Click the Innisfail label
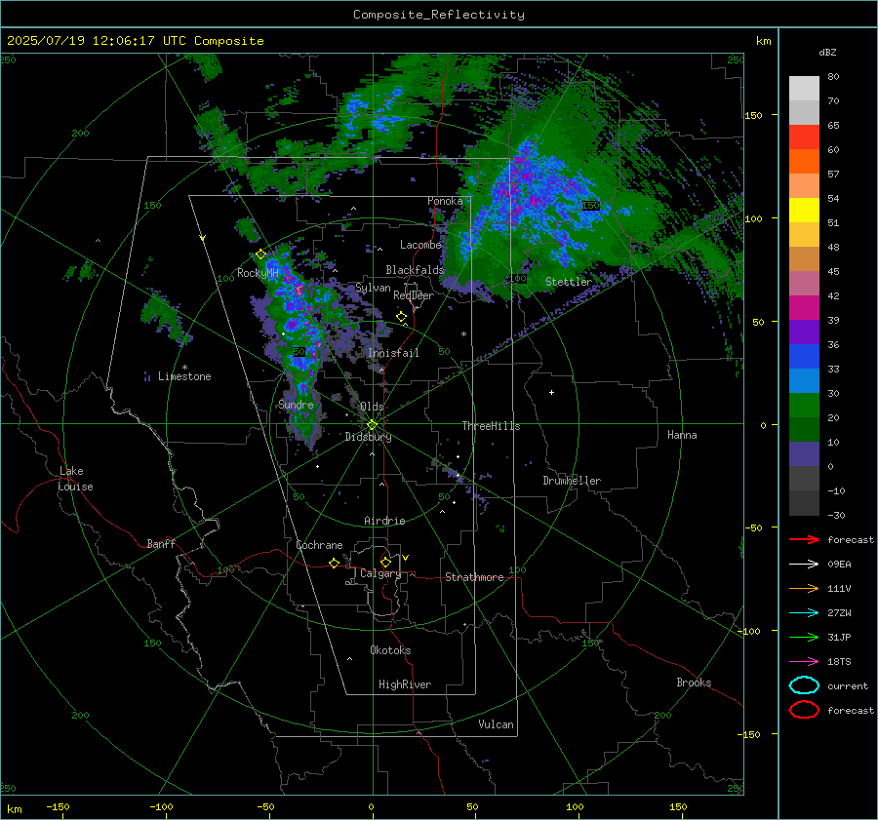 coord(393,353)
